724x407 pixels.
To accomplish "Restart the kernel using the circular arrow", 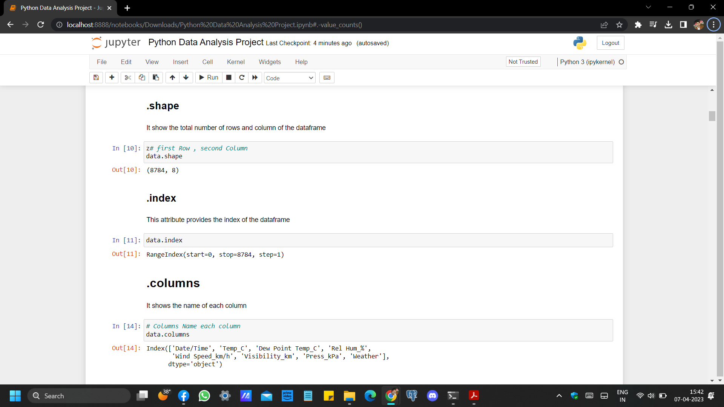I will (x=242, y=78).
